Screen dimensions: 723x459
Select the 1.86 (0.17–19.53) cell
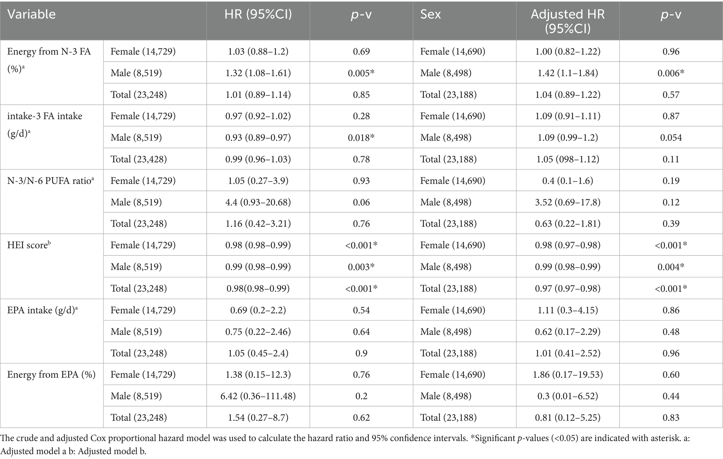point(568,374)
